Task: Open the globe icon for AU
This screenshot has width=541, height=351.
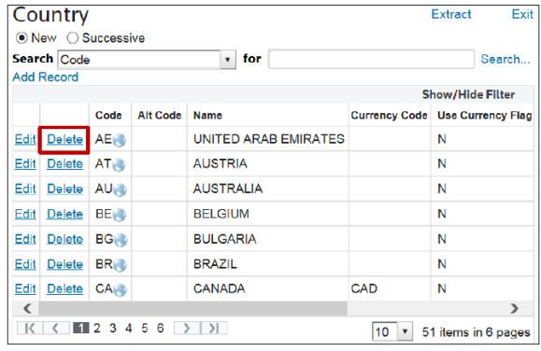Action: [x=120, y=190]
